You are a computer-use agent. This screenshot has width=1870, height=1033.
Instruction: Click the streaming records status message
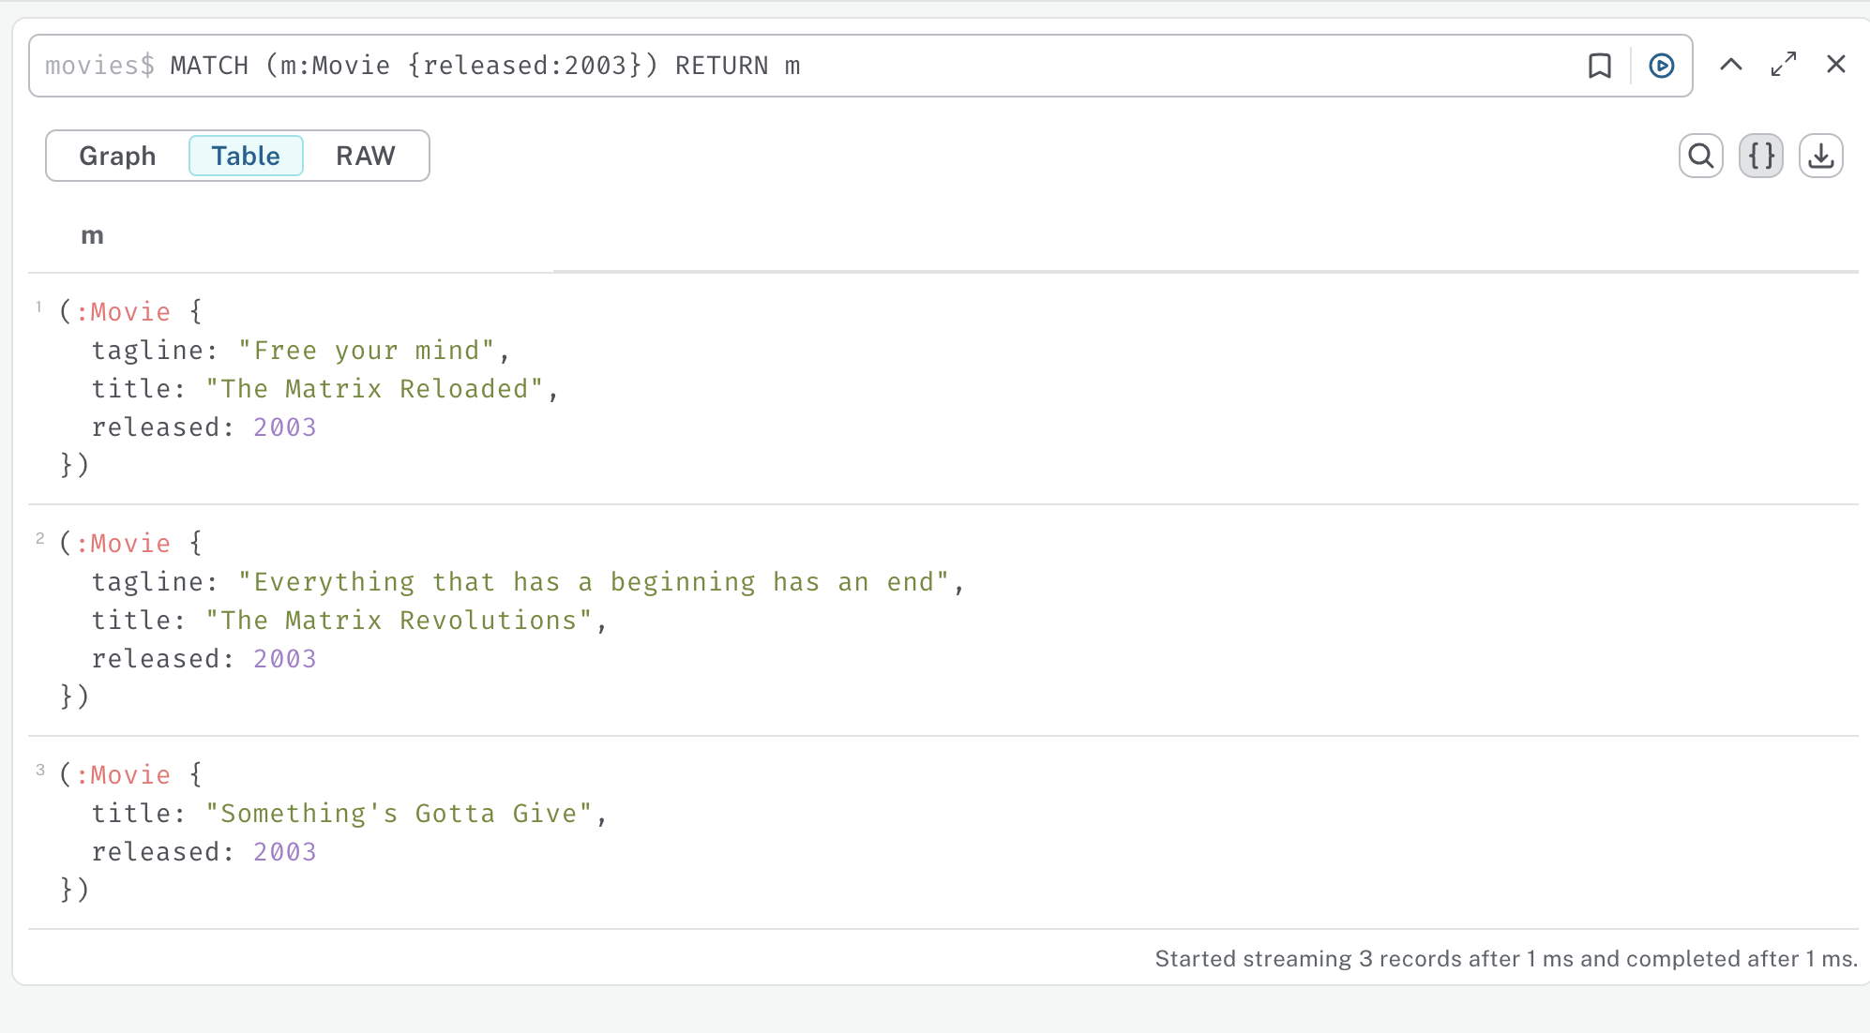(1505, 959)
